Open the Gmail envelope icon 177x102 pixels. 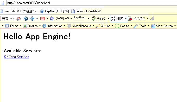click(42, 19)
